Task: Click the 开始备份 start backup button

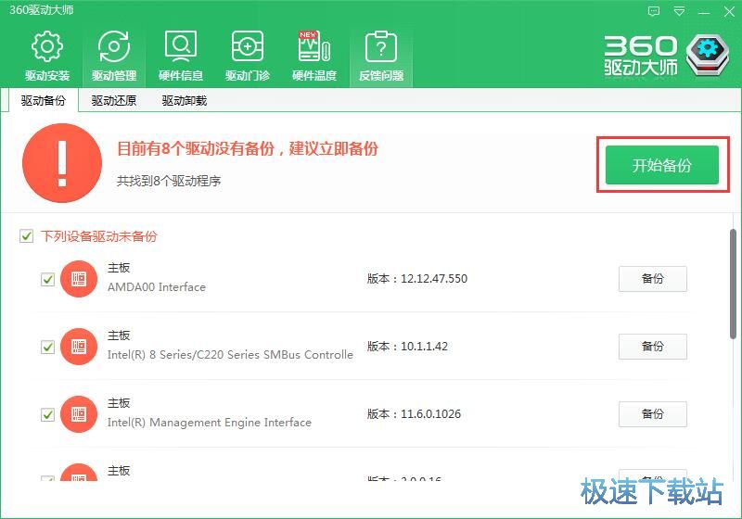Action: [x=662, y=165]
